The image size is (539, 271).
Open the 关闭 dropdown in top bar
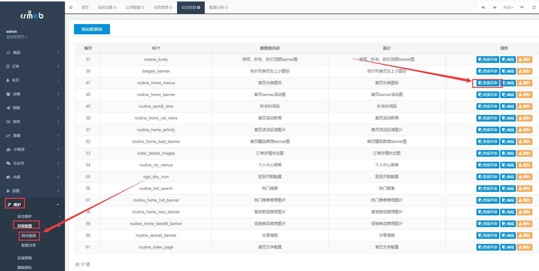[508, 8]
